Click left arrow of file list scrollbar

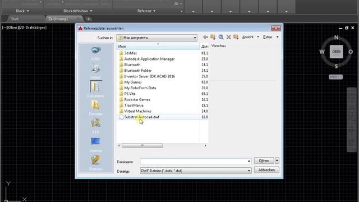tap(119, 145)
